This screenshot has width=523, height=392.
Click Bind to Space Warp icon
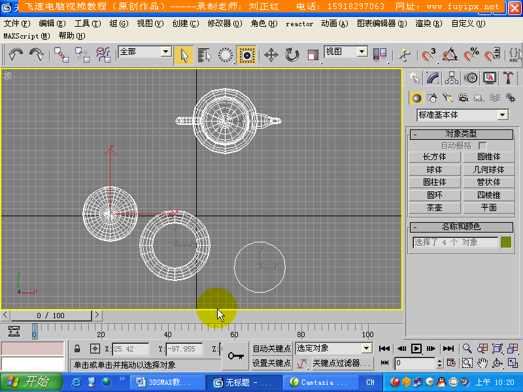coord(103,55)
